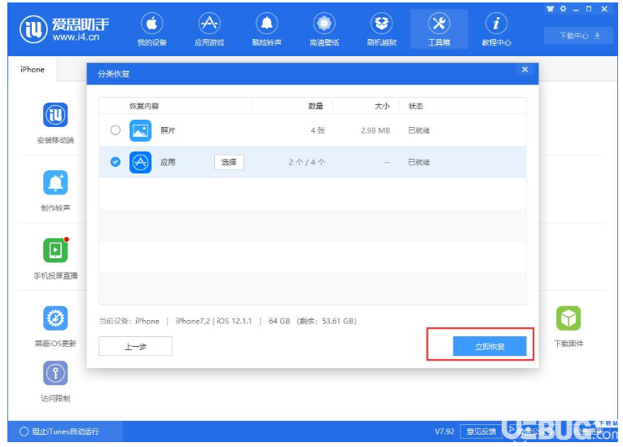Click the 意见反馈 feedback button
This screenshot has height=447, width=623.
[481, 432]
